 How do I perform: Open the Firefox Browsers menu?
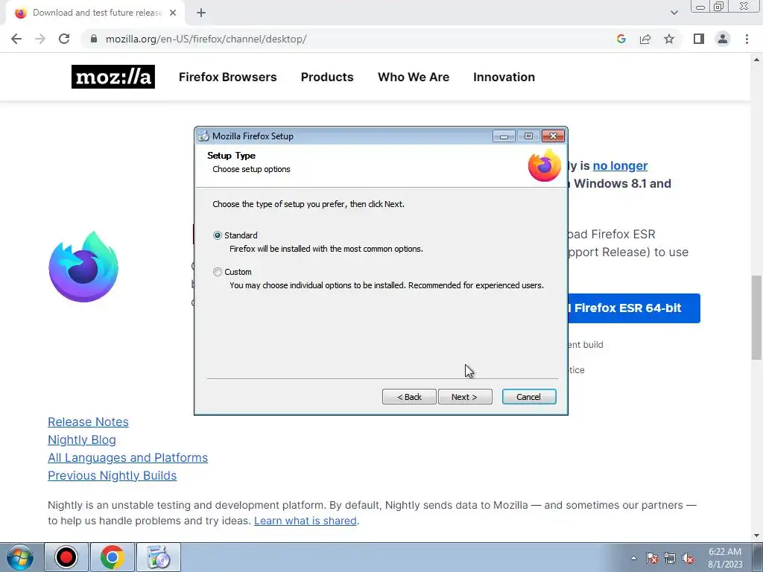(x=227, y=77)
